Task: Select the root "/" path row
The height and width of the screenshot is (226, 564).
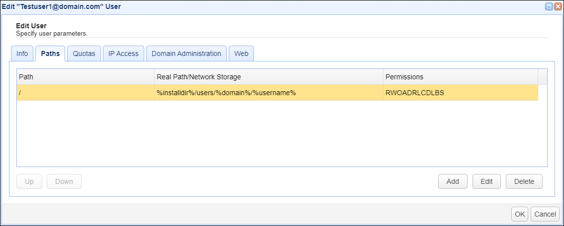Action: (85, 93)
